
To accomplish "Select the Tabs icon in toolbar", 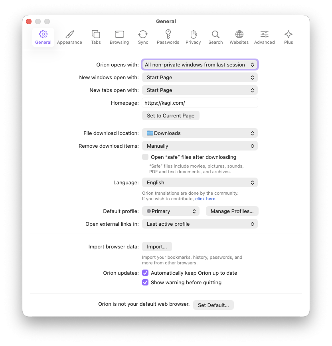I will tap(96, 37).
